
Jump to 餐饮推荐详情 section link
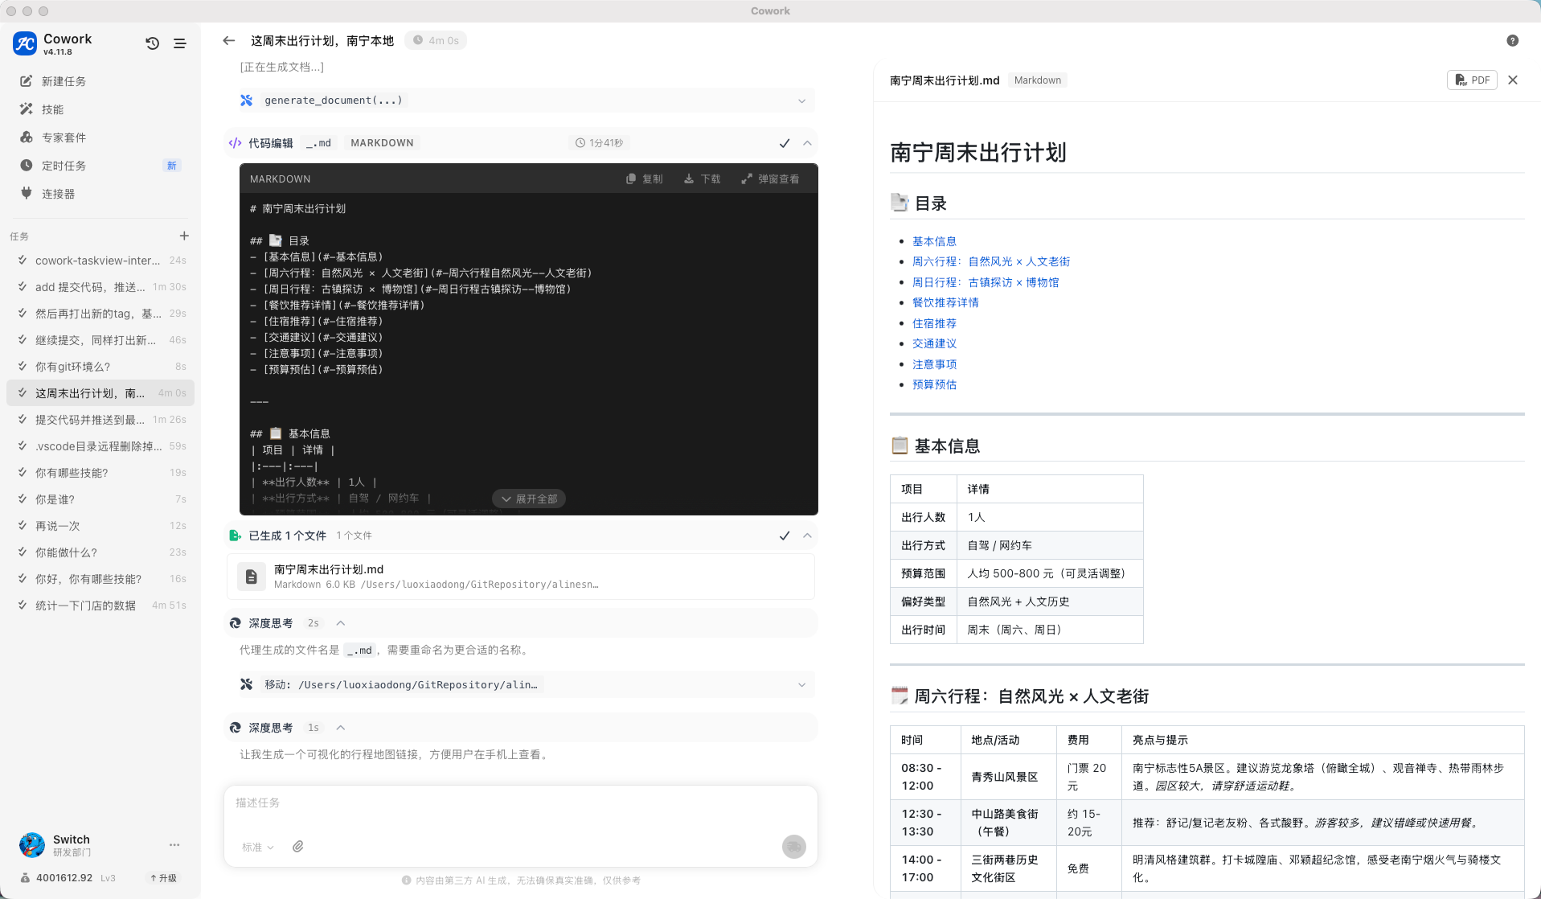tap(945, 302)
